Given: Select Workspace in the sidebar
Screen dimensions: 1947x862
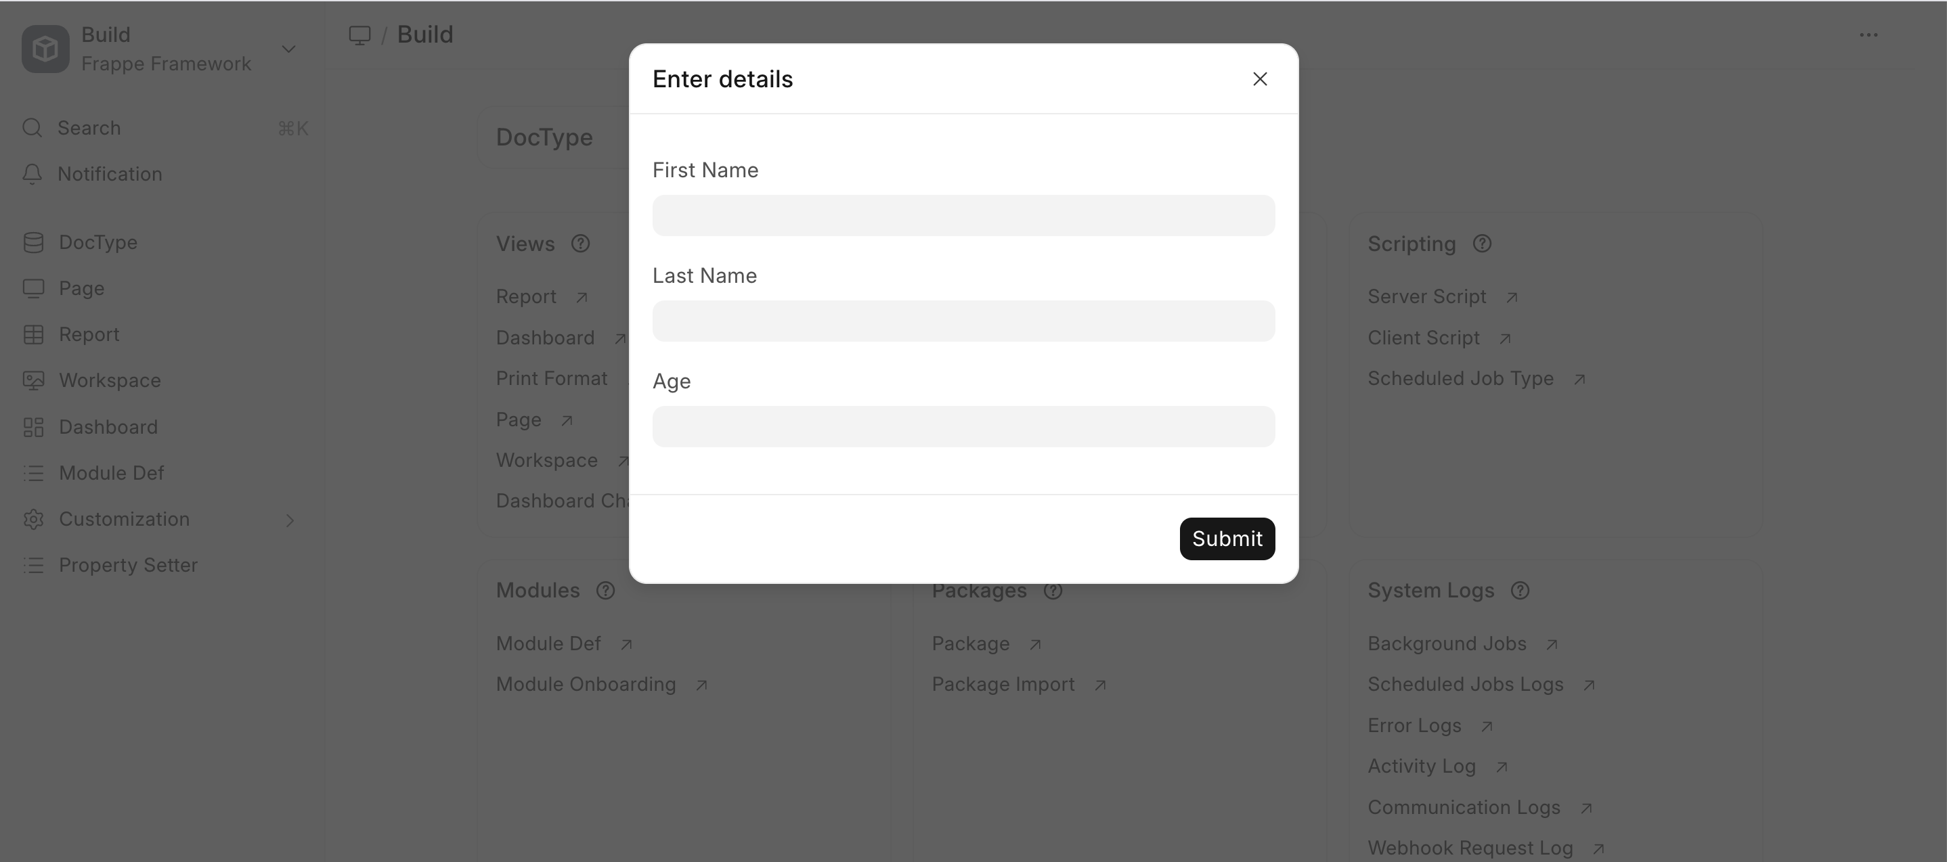Looking at the screenshot, I should 110,380.
